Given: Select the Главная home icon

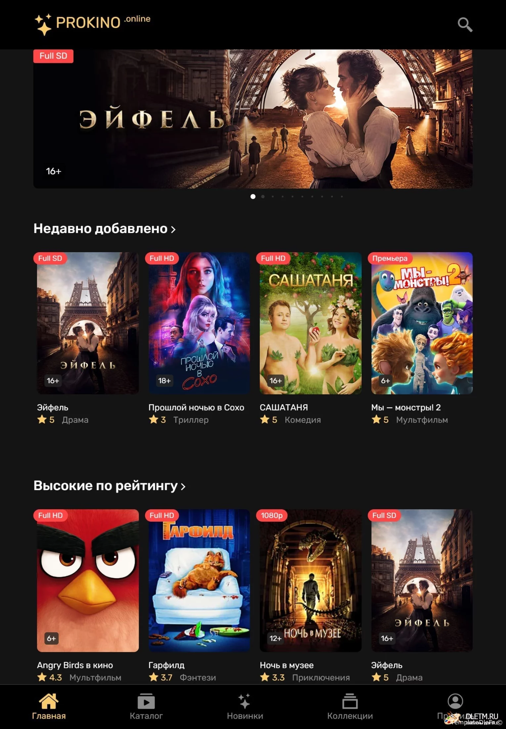Looking at the screenshot, I should tap(49, 701).
